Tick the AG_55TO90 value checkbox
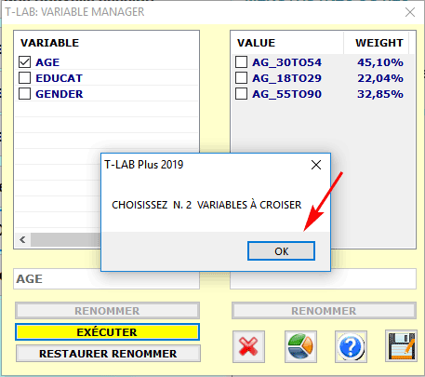 click(x=241, y=94)
